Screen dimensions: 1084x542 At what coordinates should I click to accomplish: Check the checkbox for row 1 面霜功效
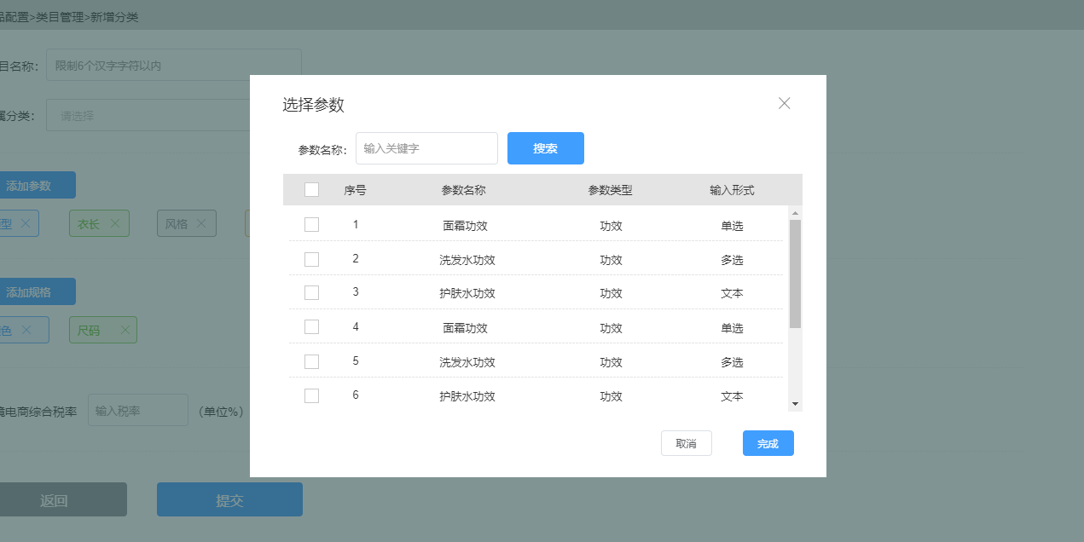311,224
